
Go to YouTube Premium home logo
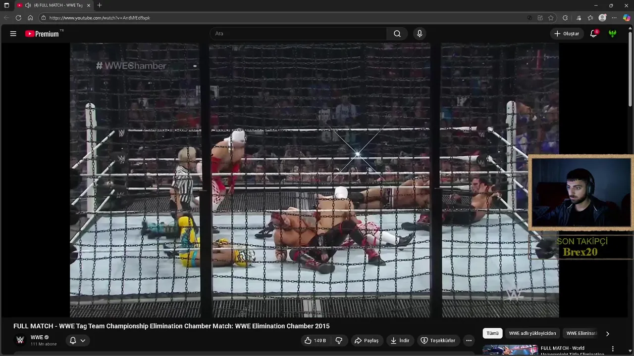click(x=43, y=34)
